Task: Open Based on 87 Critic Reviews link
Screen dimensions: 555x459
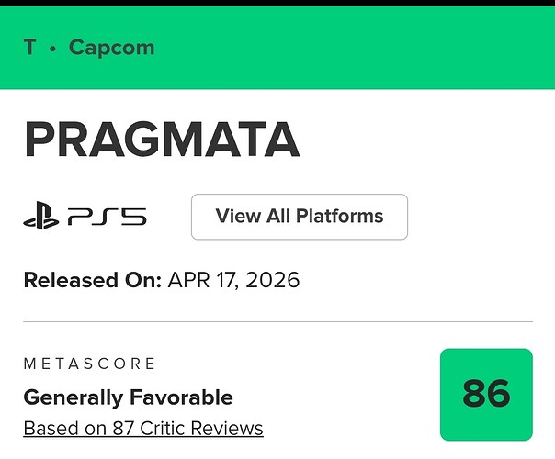Action: 142,428
